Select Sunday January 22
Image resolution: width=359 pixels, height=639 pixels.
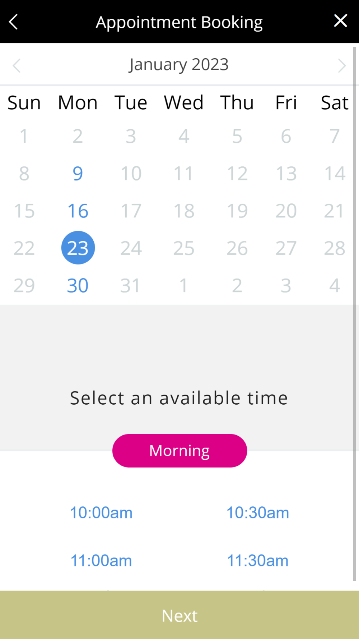(24, 248)
